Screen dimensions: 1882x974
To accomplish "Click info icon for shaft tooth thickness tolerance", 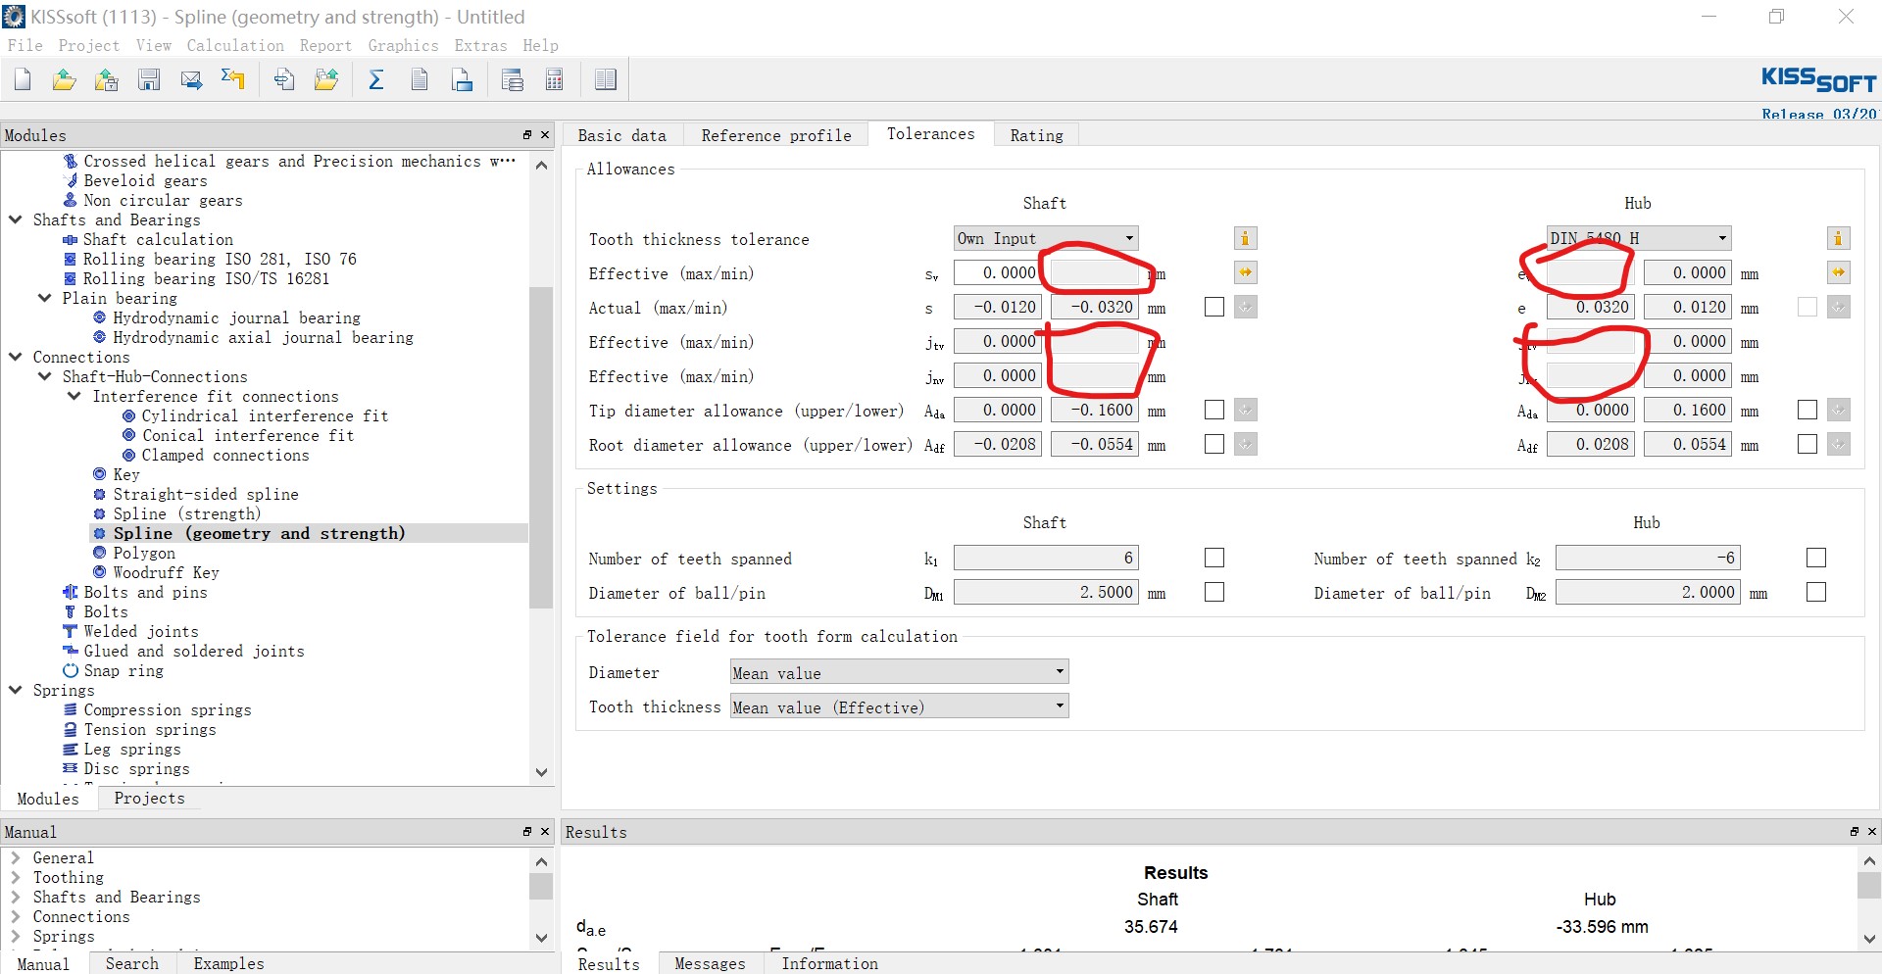I will point(1245,238).
